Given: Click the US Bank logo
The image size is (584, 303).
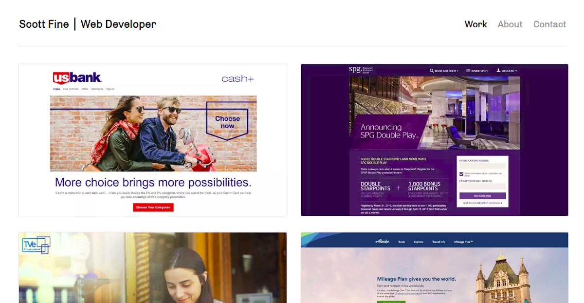Looking at the screenshot, I should tap(77, 78).
